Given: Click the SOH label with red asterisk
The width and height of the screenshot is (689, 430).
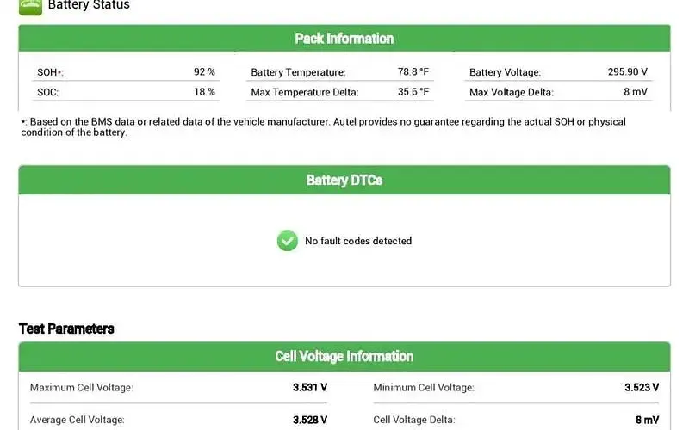Looking at the screenshot, I should click(50, 72).
